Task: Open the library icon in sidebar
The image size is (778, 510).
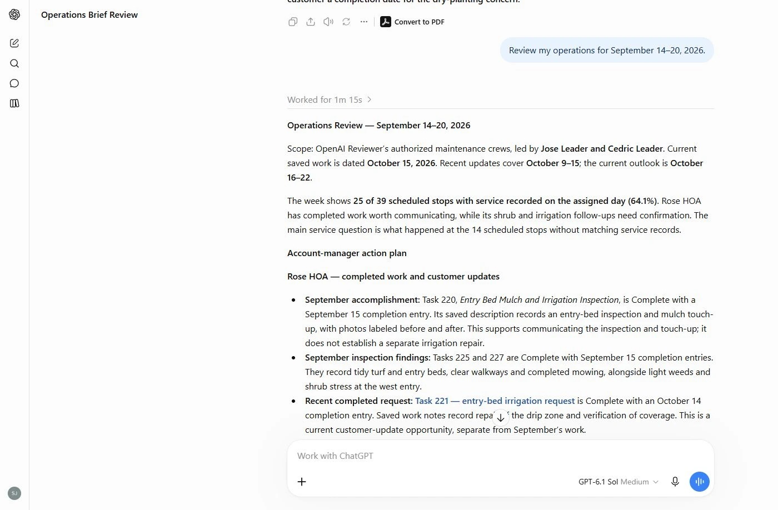Action: [x=14, y=103]
